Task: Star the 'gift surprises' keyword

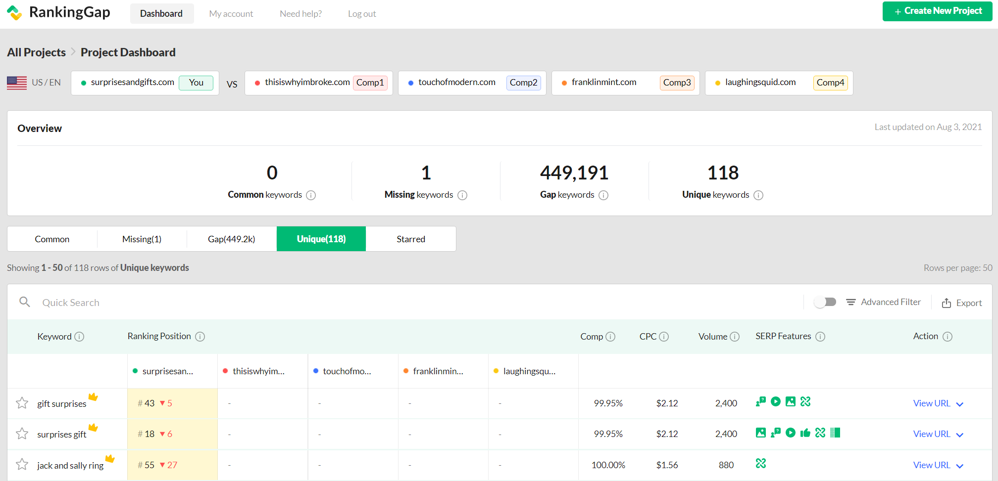Action: point(22,403)
